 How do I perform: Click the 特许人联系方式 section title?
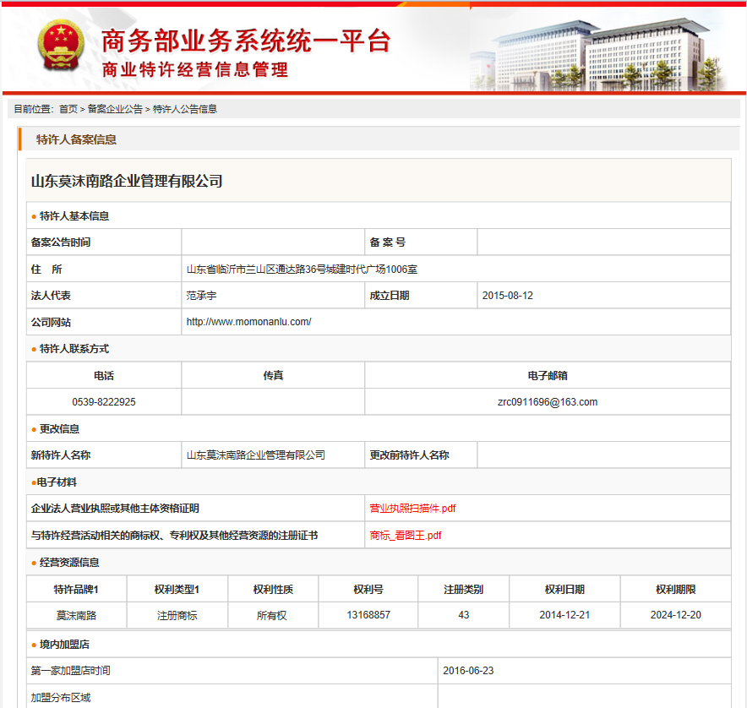coord(74,349)
